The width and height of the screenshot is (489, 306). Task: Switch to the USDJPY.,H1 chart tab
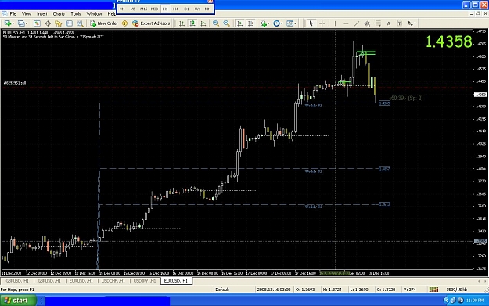pyautogui.click(x=145, y=281)
